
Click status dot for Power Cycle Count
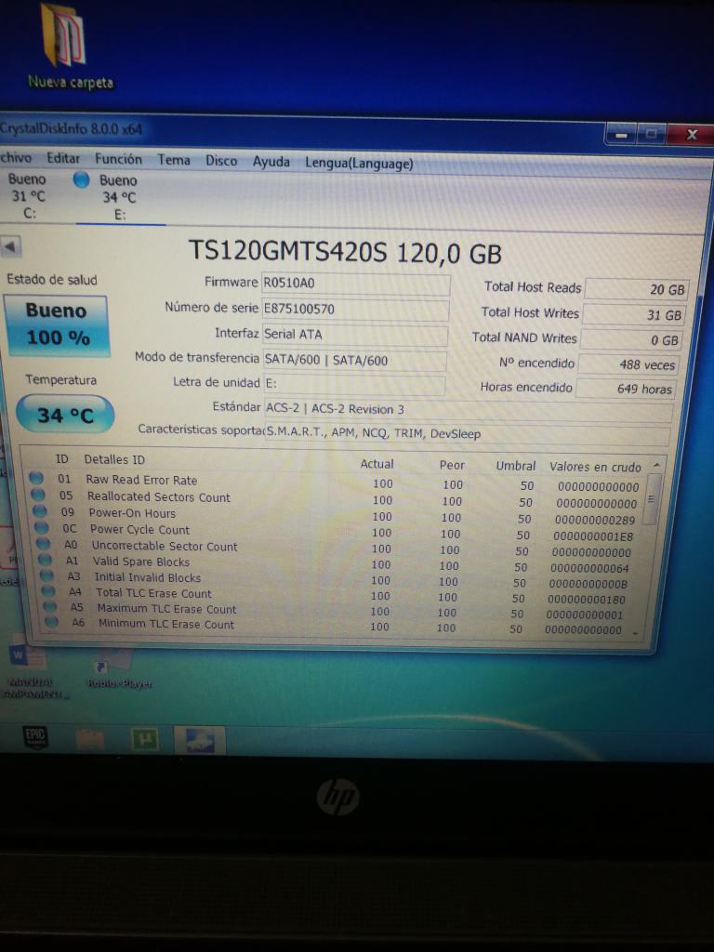[41, 527]
